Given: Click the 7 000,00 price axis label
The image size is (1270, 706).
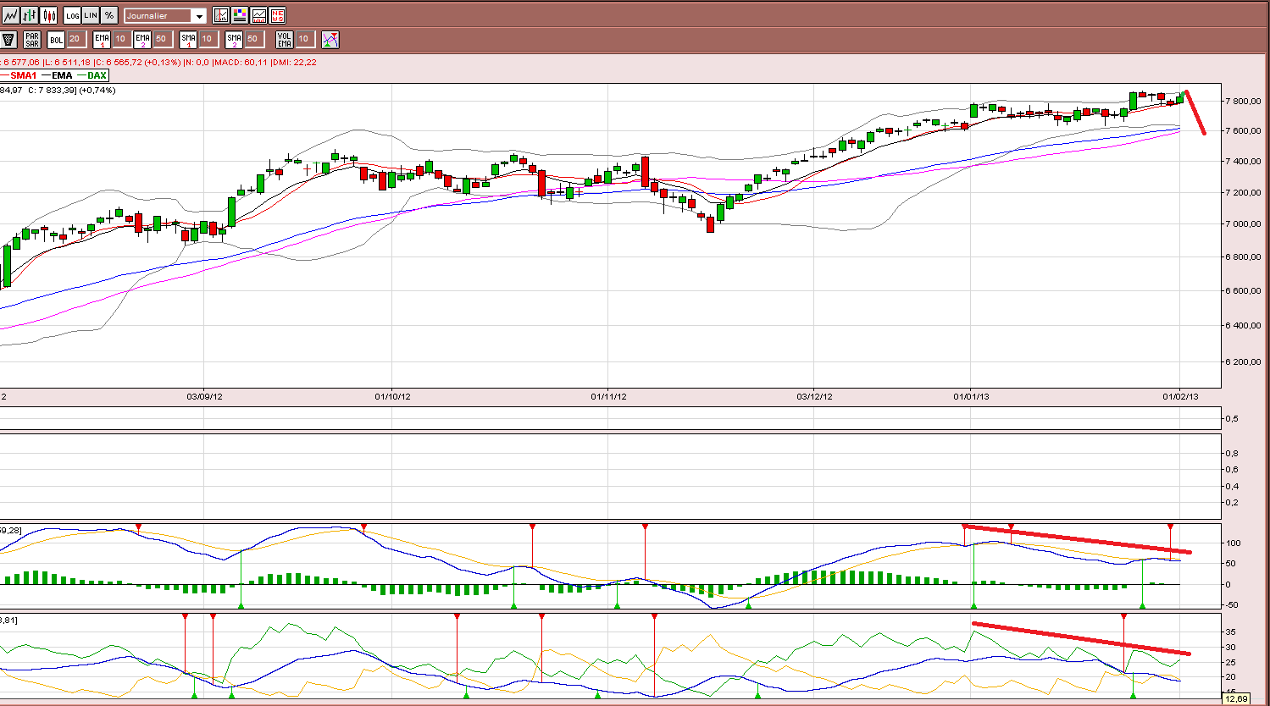Looking at the screenshot, I should click(x=1245, y=223).
